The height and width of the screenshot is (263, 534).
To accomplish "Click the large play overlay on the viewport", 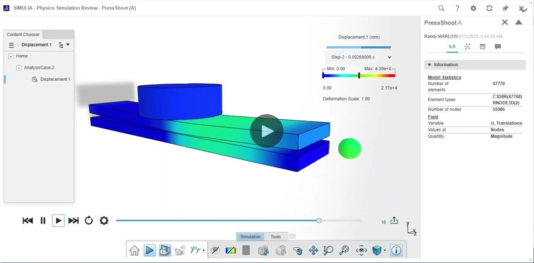I will click(267, 131).
